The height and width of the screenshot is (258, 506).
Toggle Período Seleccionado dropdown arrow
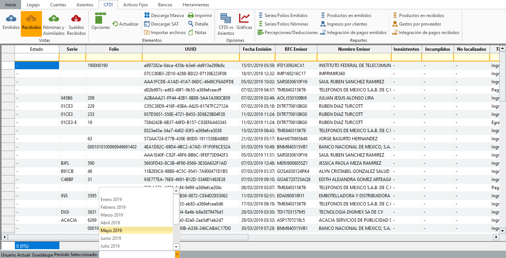coord(177,255)
